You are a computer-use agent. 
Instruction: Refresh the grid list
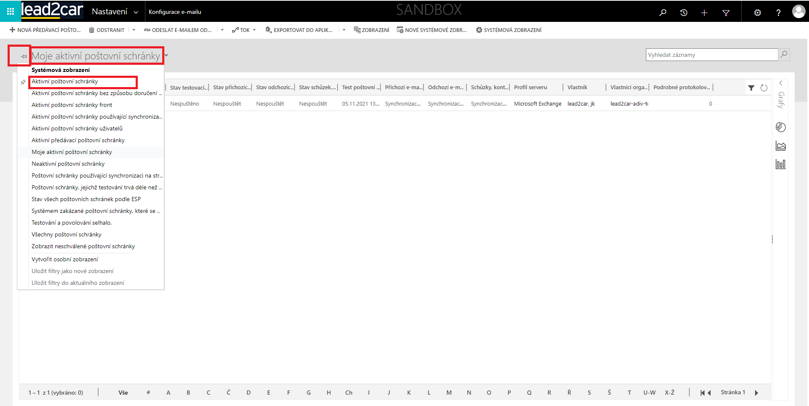click(x=763, y=88)
